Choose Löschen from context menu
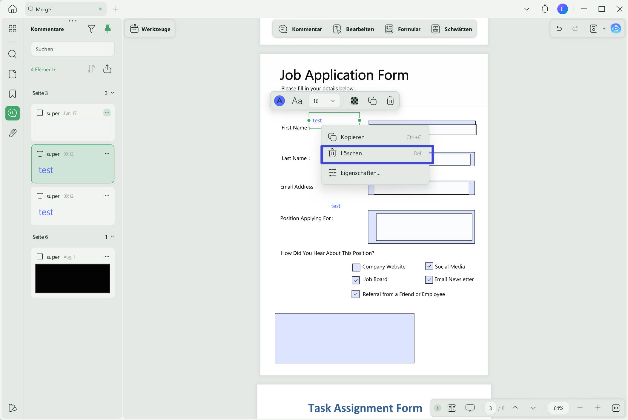This screenshot has width=628, height=420. [x=375, y=153]
